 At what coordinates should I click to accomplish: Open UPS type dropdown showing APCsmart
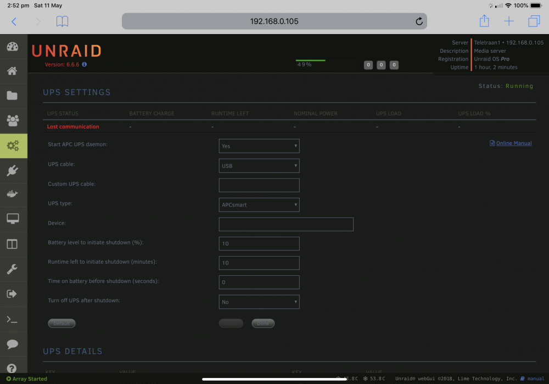pyautogui.click(x=259, y=205)
